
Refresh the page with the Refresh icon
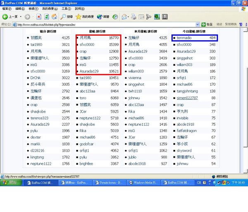pyautogui.click(x=46, y=17)
